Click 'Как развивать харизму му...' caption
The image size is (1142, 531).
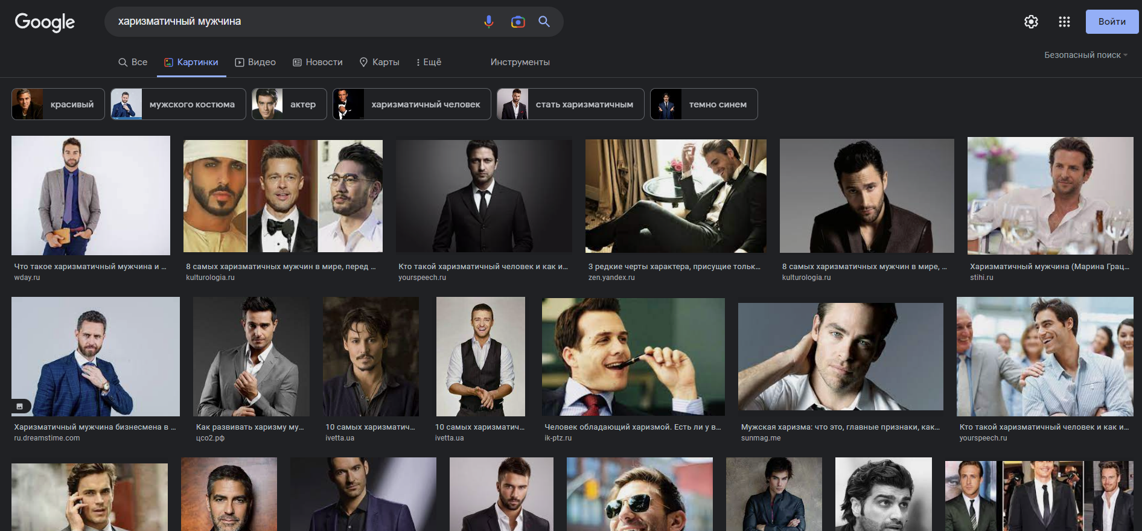pos(250,427)
